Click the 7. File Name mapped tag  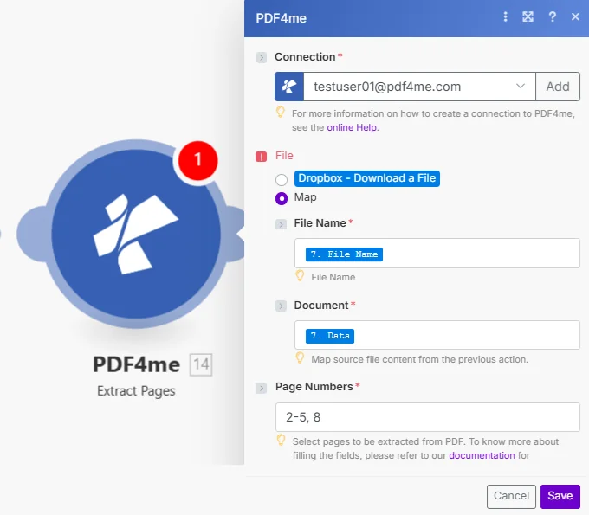click(344, 254)
